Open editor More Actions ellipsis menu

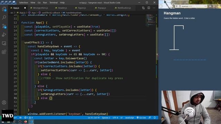pyautogui.click(x=154, y=8)
